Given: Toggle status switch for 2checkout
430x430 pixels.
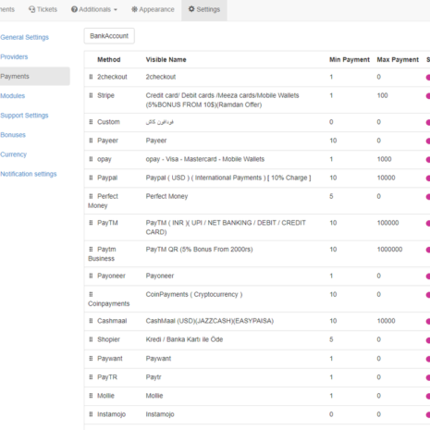Looking at the screenshot, I should tap(428, 78).
